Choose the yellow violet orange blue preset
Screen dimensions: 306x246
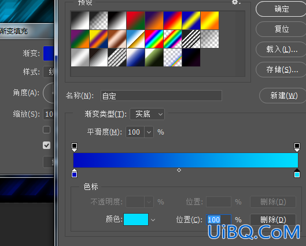98,39
